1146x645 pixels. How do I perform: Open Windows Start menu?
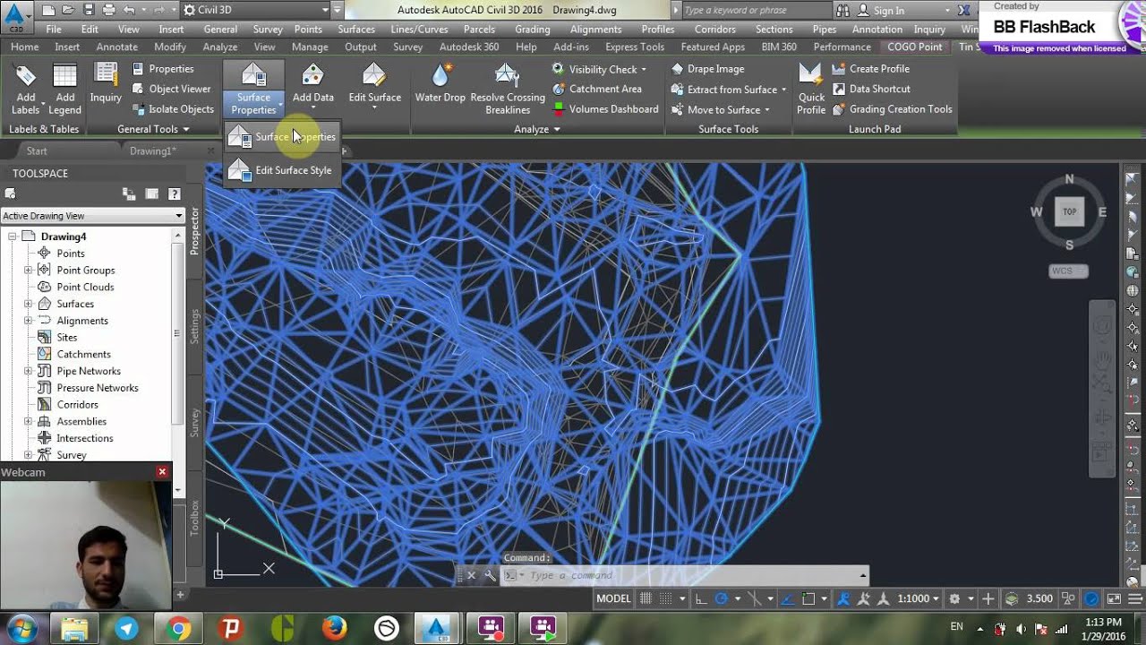21,628
